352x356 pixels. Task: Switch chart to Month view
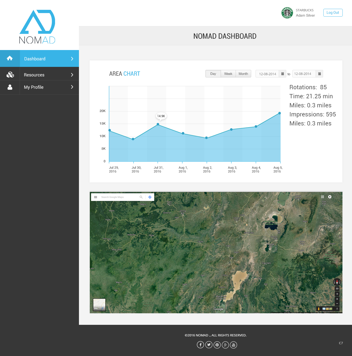point(243,74)
